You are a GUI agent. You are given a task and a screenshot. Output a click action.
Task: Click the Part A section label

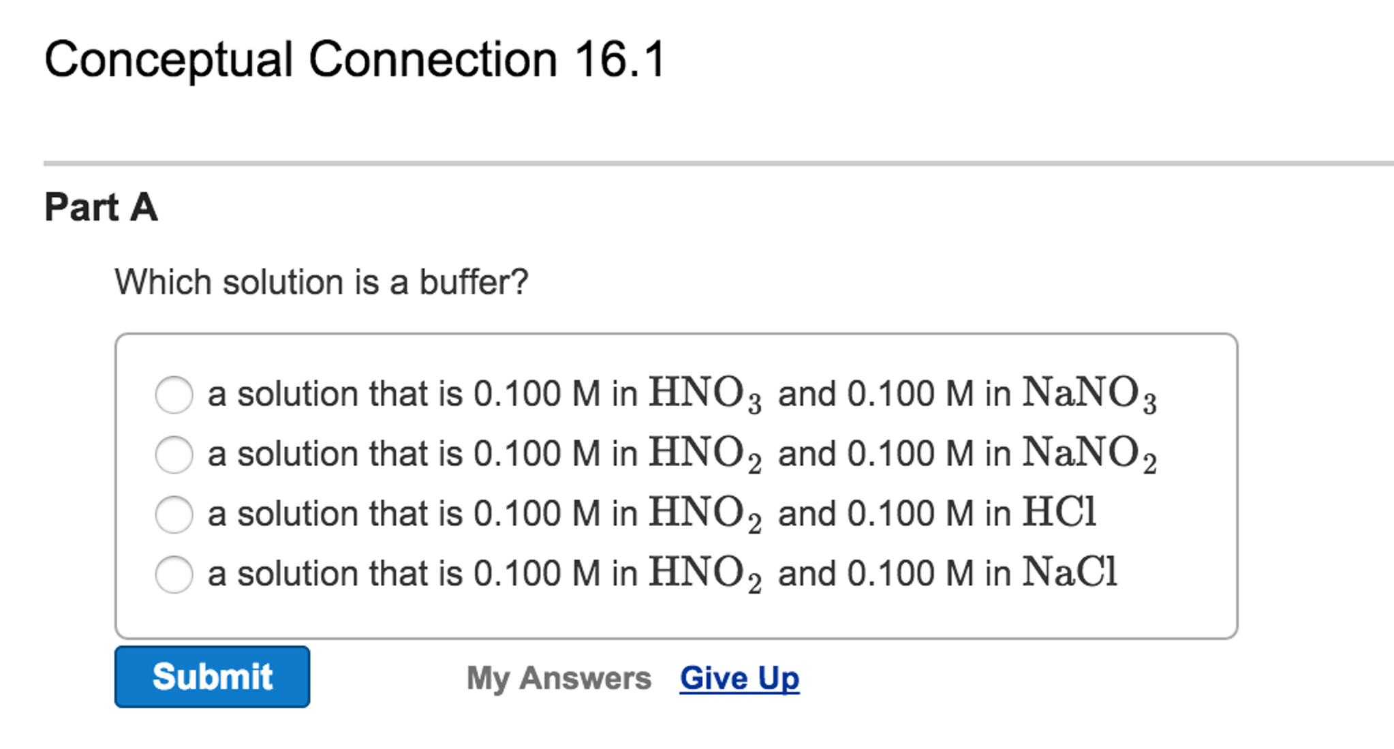click(x=101, y=207)
